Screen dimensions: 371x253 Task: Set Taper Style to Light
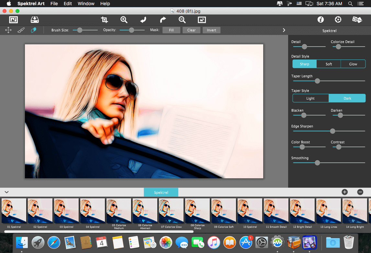pyautogui.click(x=310, y=98)
